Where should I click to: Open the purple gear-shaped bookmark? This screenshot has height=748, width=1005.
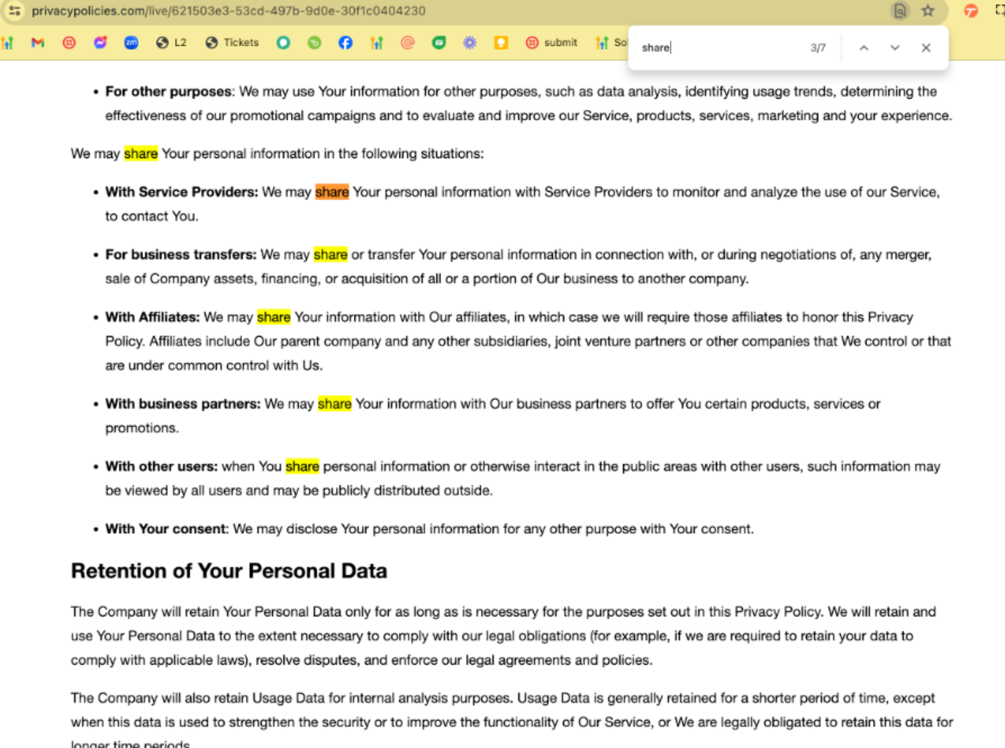pos(470,43)
